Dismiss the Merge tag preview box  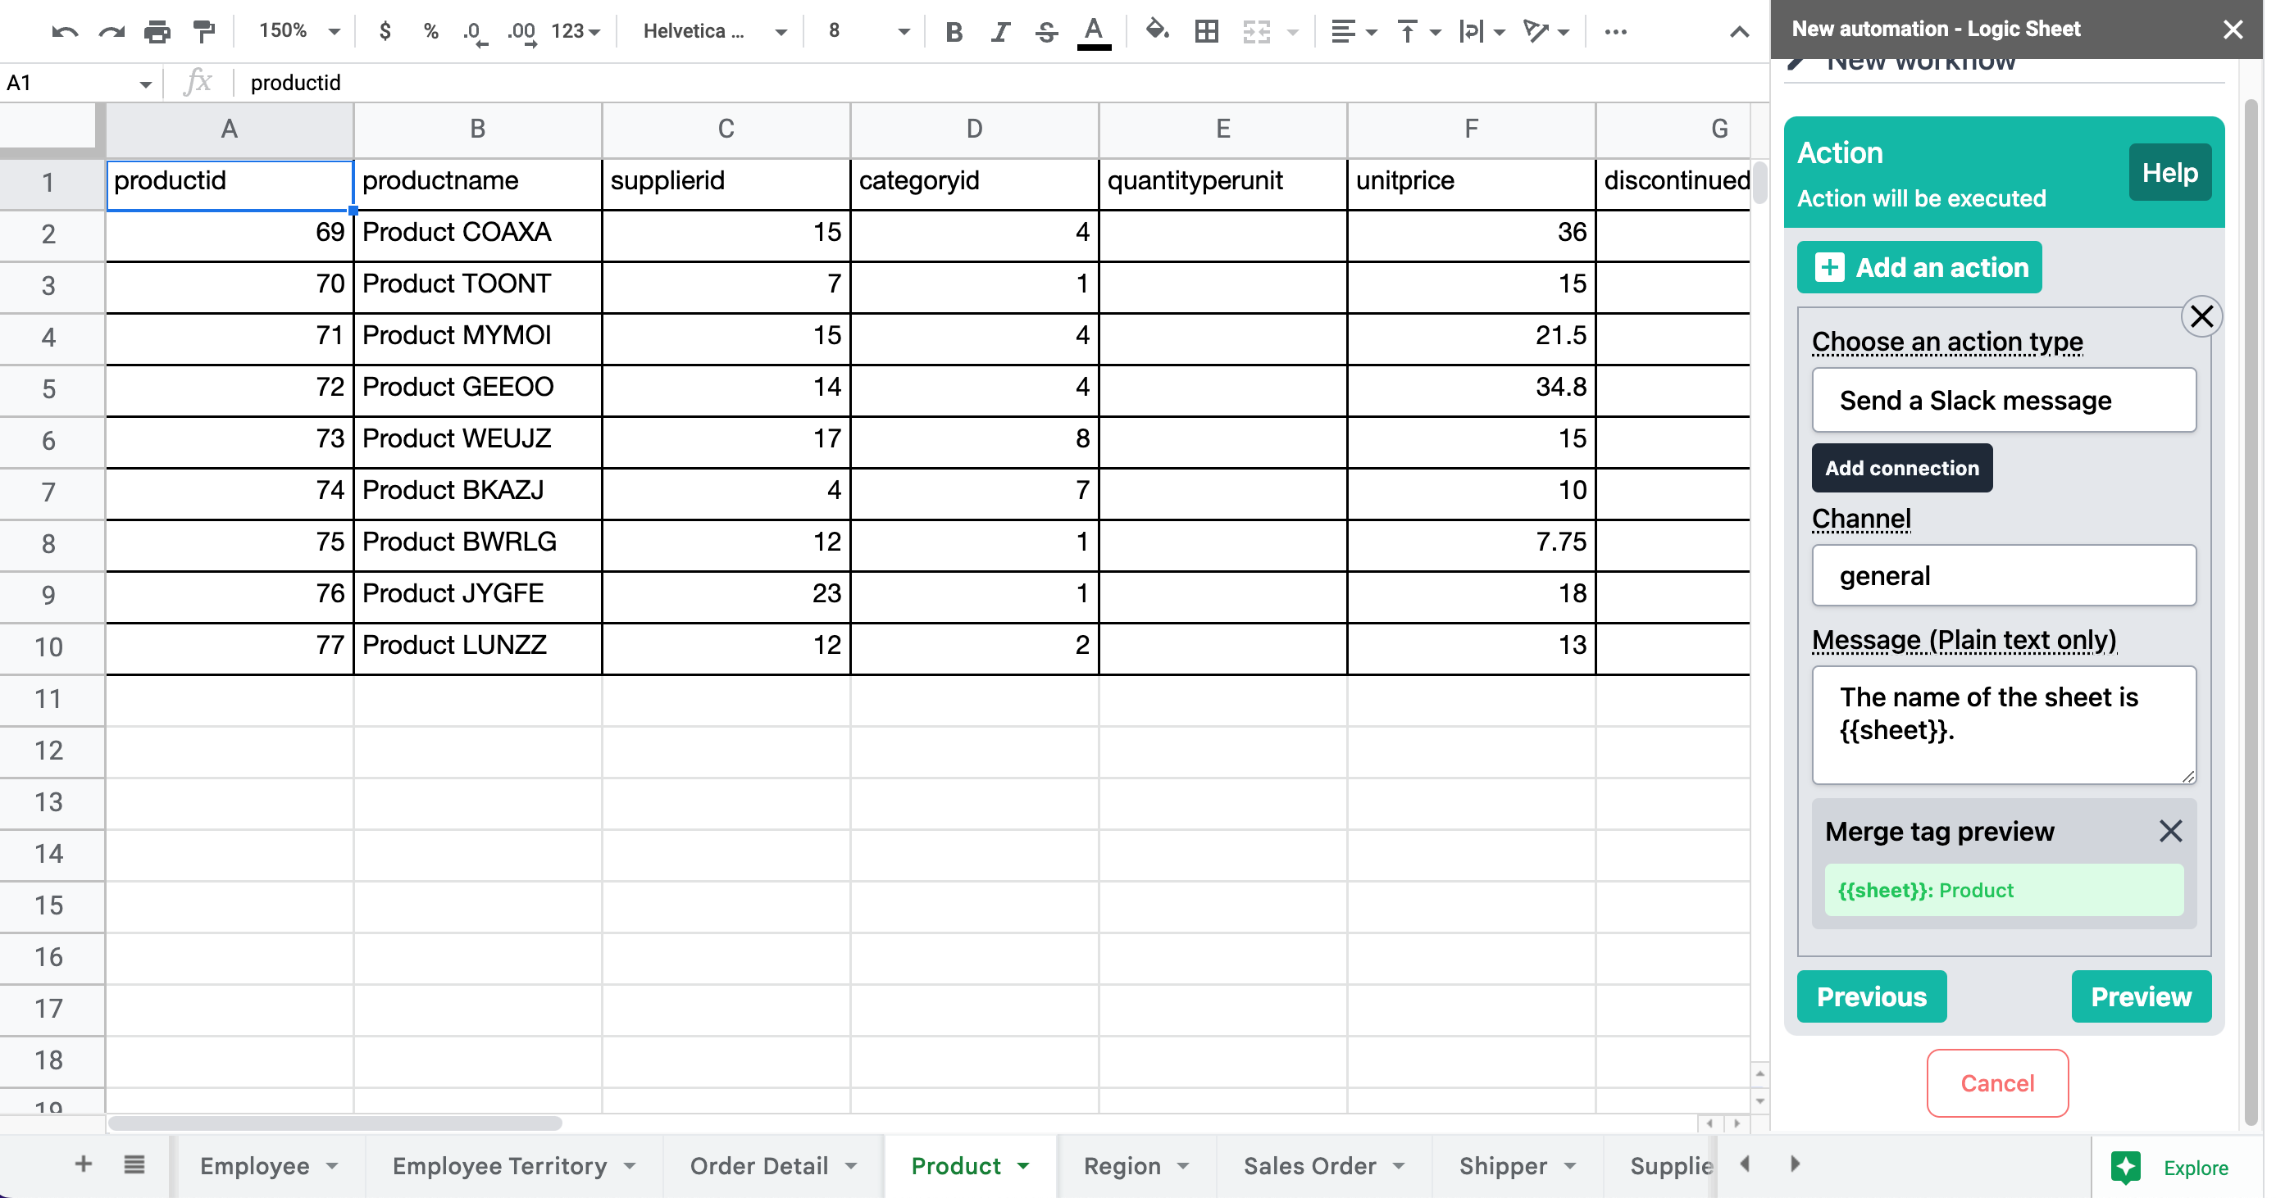(2170, 831)
